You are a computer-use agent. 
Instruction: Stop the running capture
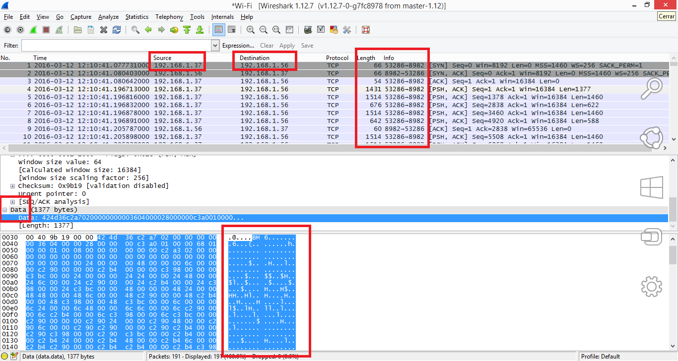(46, 30)
